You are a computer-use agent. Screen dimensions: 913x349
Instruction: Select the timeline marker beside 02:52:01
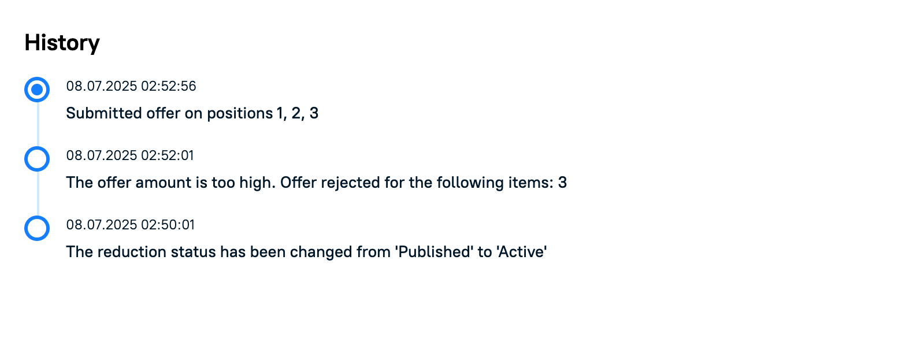click(x=37, y=159)
